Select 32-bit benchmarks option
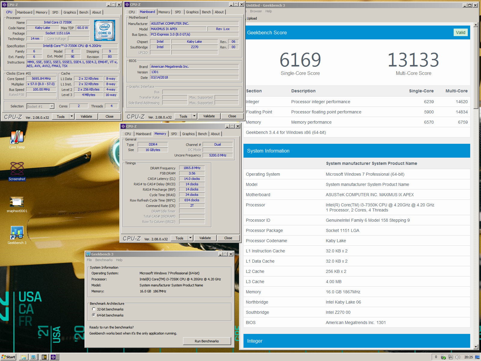Viewport: 481px width, 361px height. [108, 309]
